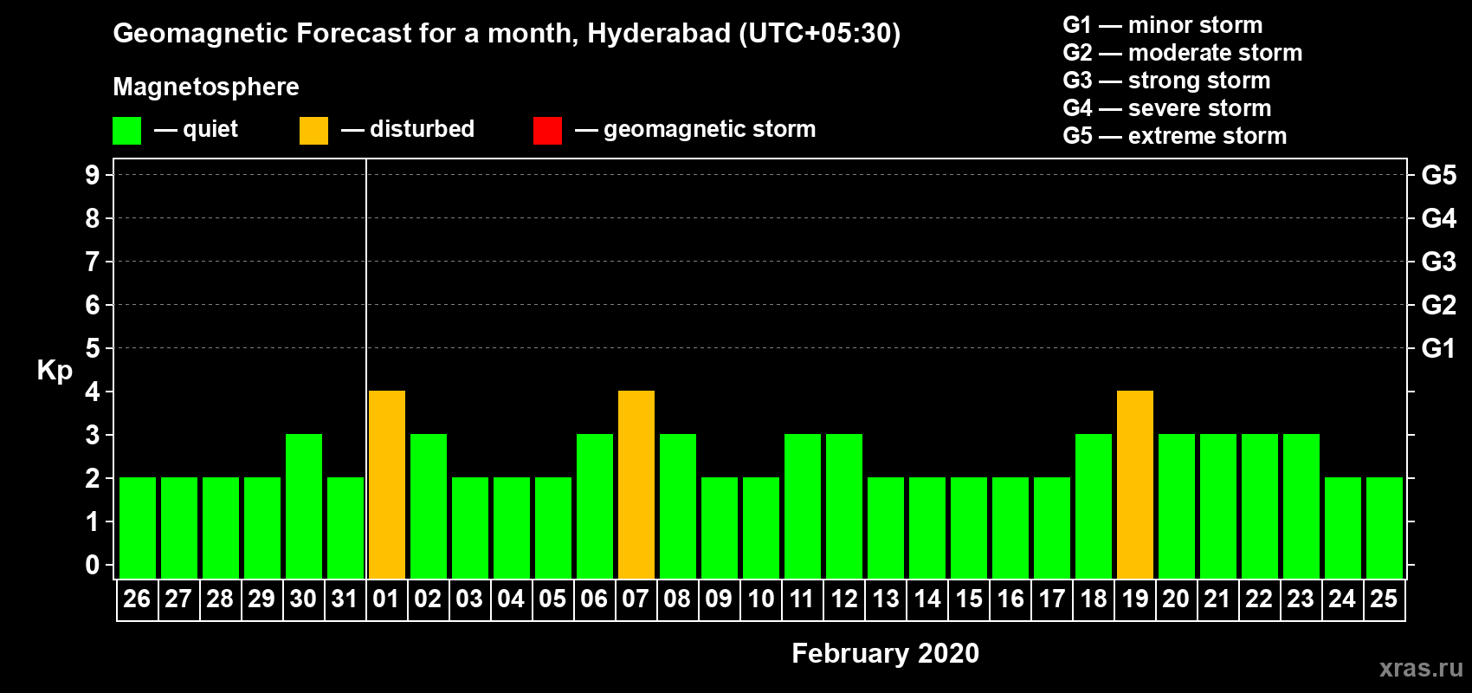The height and width of the screenshot is (693, 1472).
Task: Click the G1 storm level axis label
Action: point(1438,348)
